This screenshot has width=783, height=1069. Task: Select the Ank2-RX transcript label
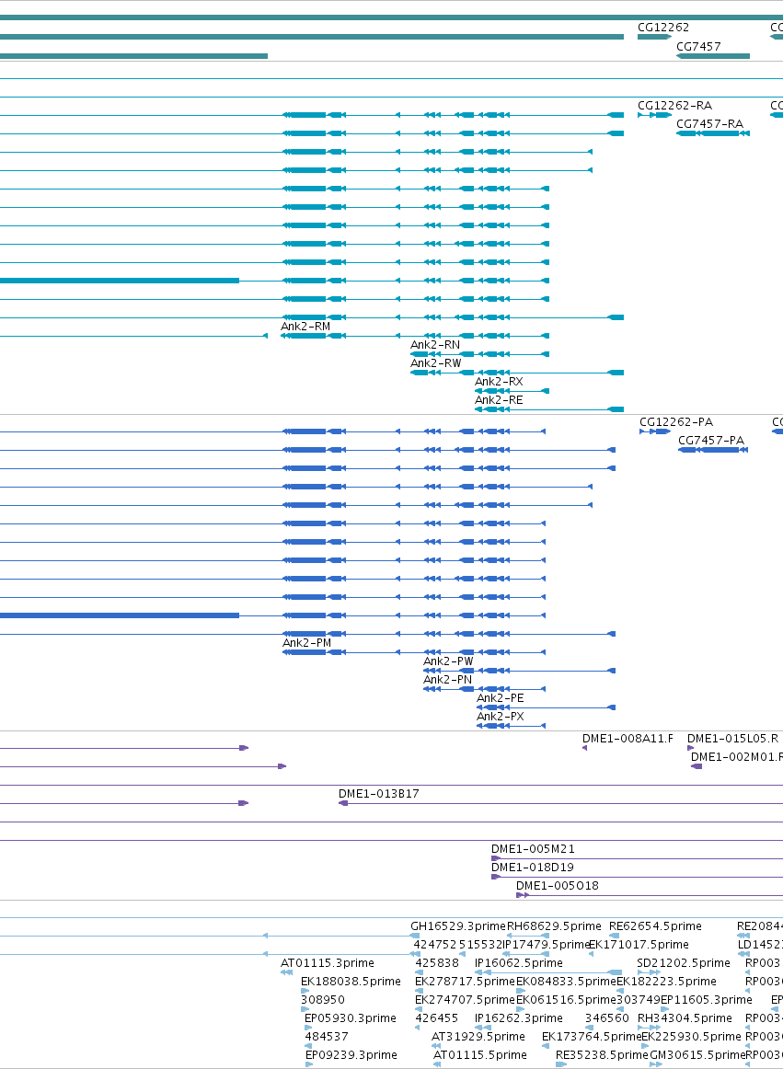[499, 381]
